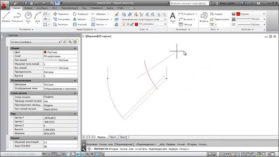279x157 pixels.
Task: Toggle layer freeze sun icon
Action: (x=128, y=24)
